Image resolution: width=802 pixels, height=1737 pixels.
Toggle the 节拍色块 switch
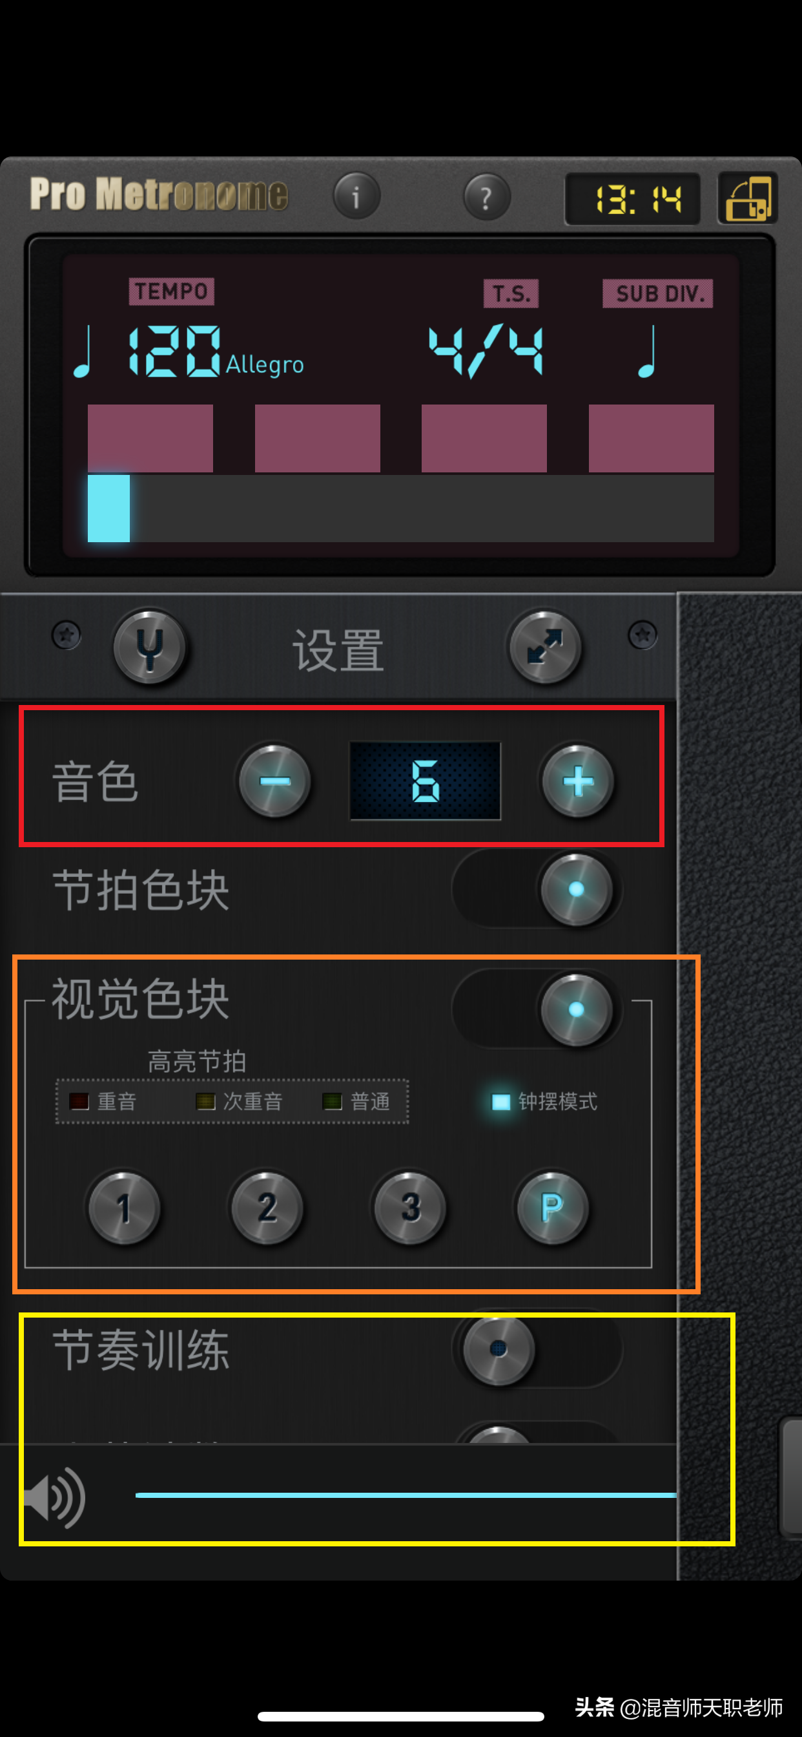coord(537,889)
